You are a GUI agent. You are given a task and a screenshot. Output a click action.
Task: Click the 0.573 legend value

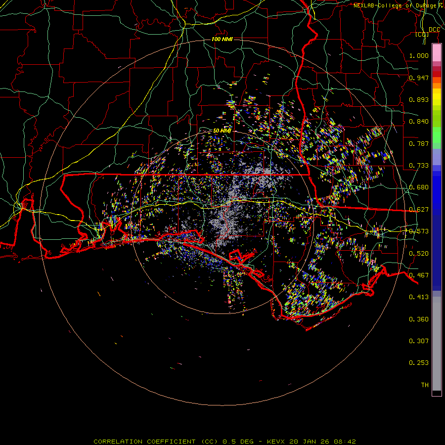point(419,231)
